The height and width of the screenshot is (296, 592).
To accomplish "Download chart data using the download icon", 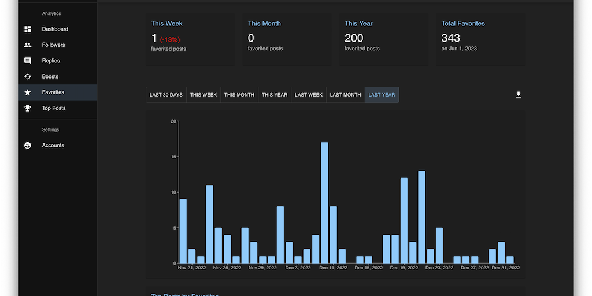I will 519,95.
